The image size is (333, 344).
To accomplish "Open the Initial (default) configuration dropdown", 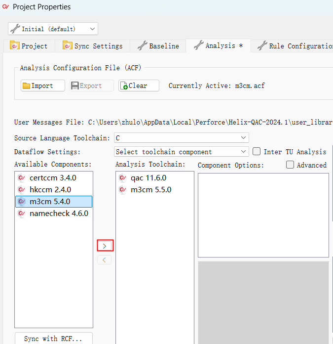I will 53,29.
